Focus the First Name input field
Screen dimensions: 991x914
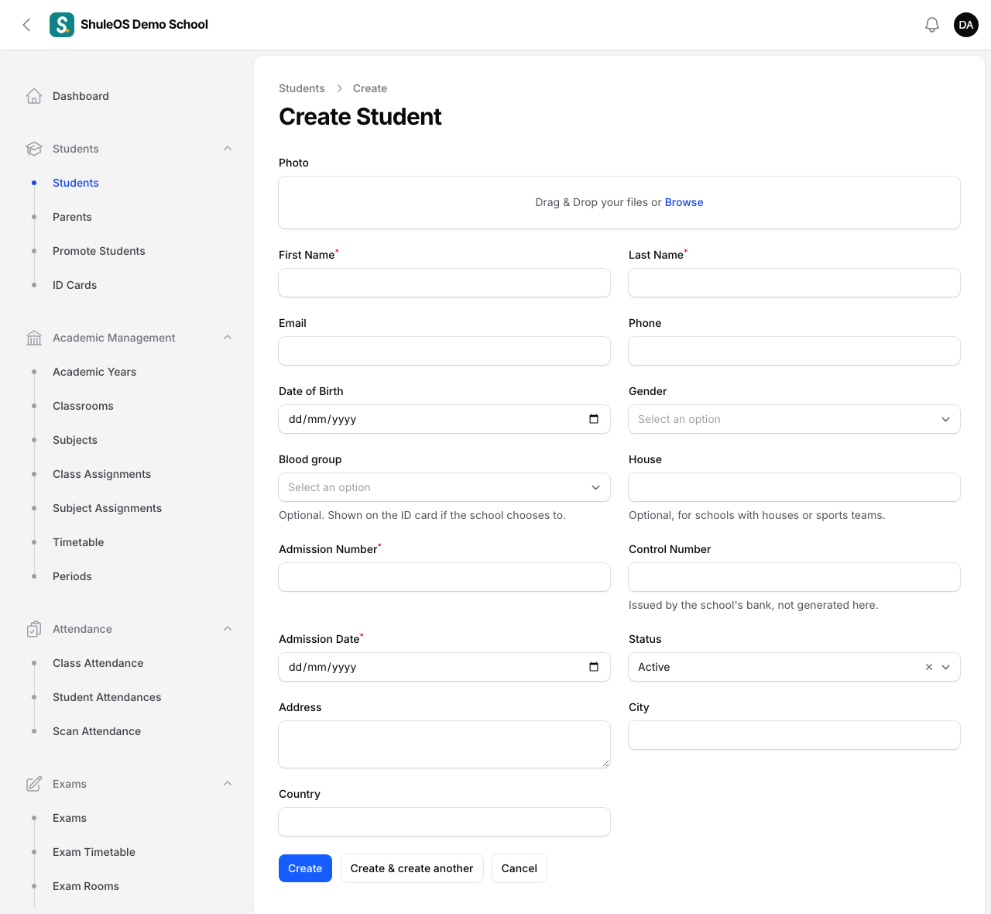click(444, 283)
